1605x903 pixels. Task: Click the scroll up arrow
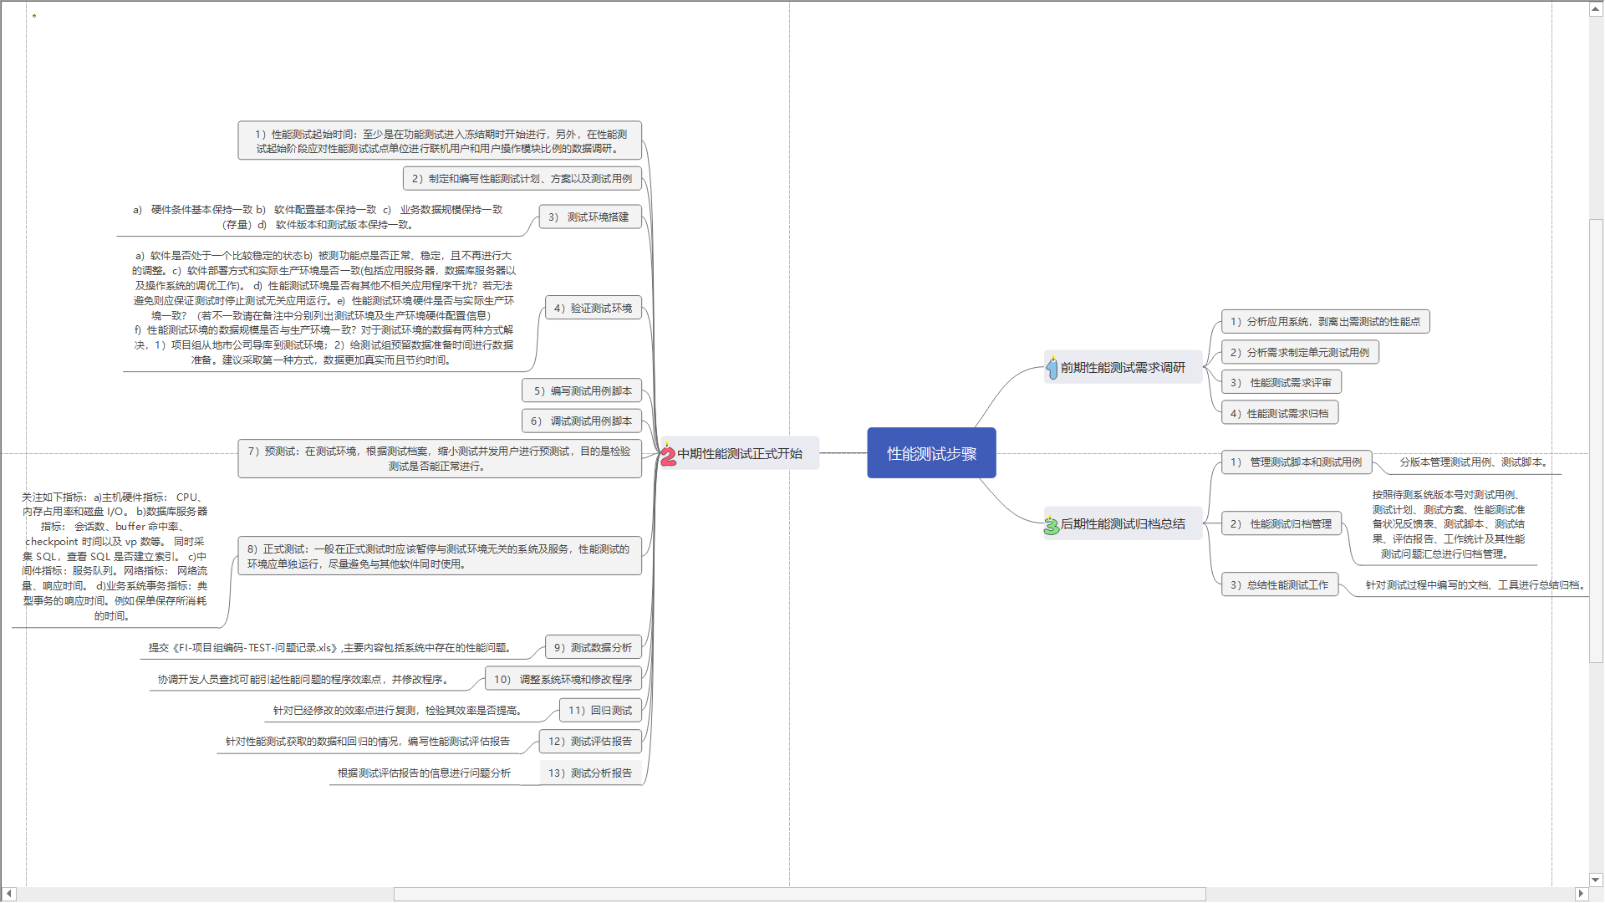click(x=1596, y=8)
